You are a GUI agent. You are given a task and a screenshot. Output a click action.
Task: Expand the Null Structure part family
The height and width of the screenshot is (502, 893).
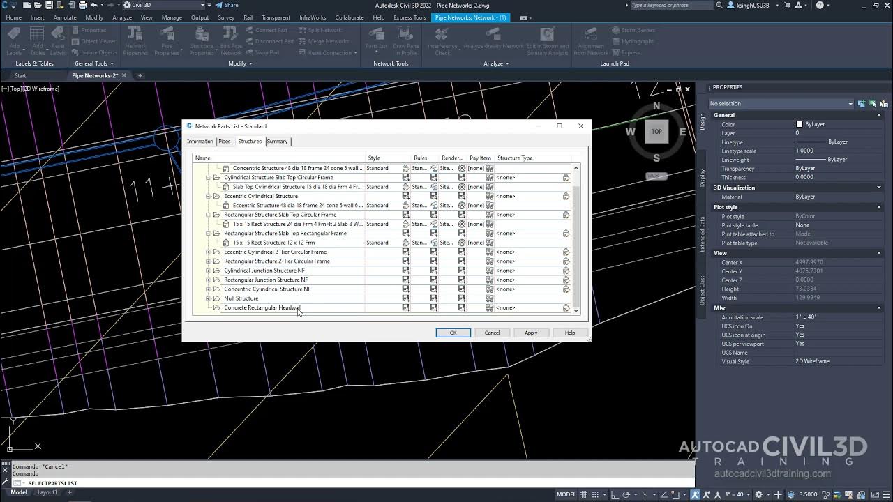208,298
